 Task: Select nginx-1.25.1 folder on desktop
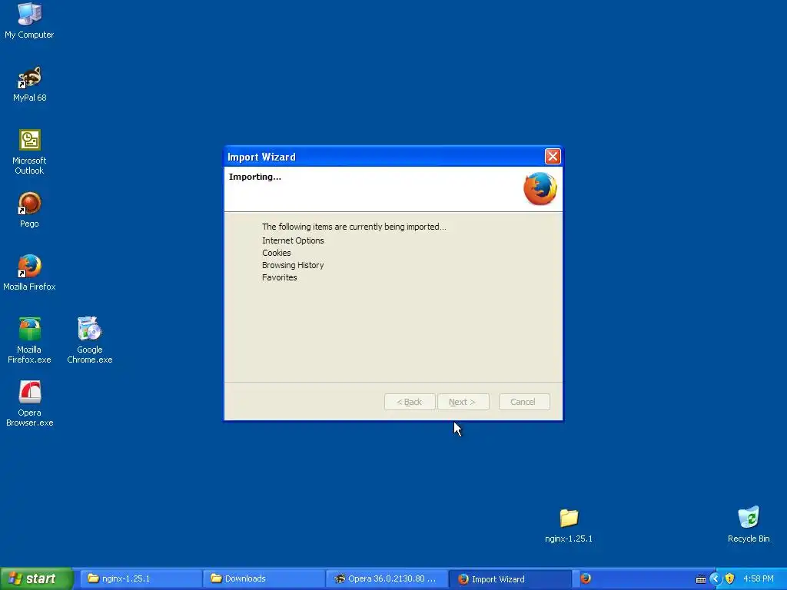tap(569, 525)
